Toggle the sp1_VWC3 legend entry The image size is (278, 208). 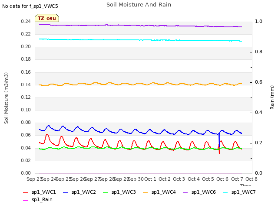[119, 192]
